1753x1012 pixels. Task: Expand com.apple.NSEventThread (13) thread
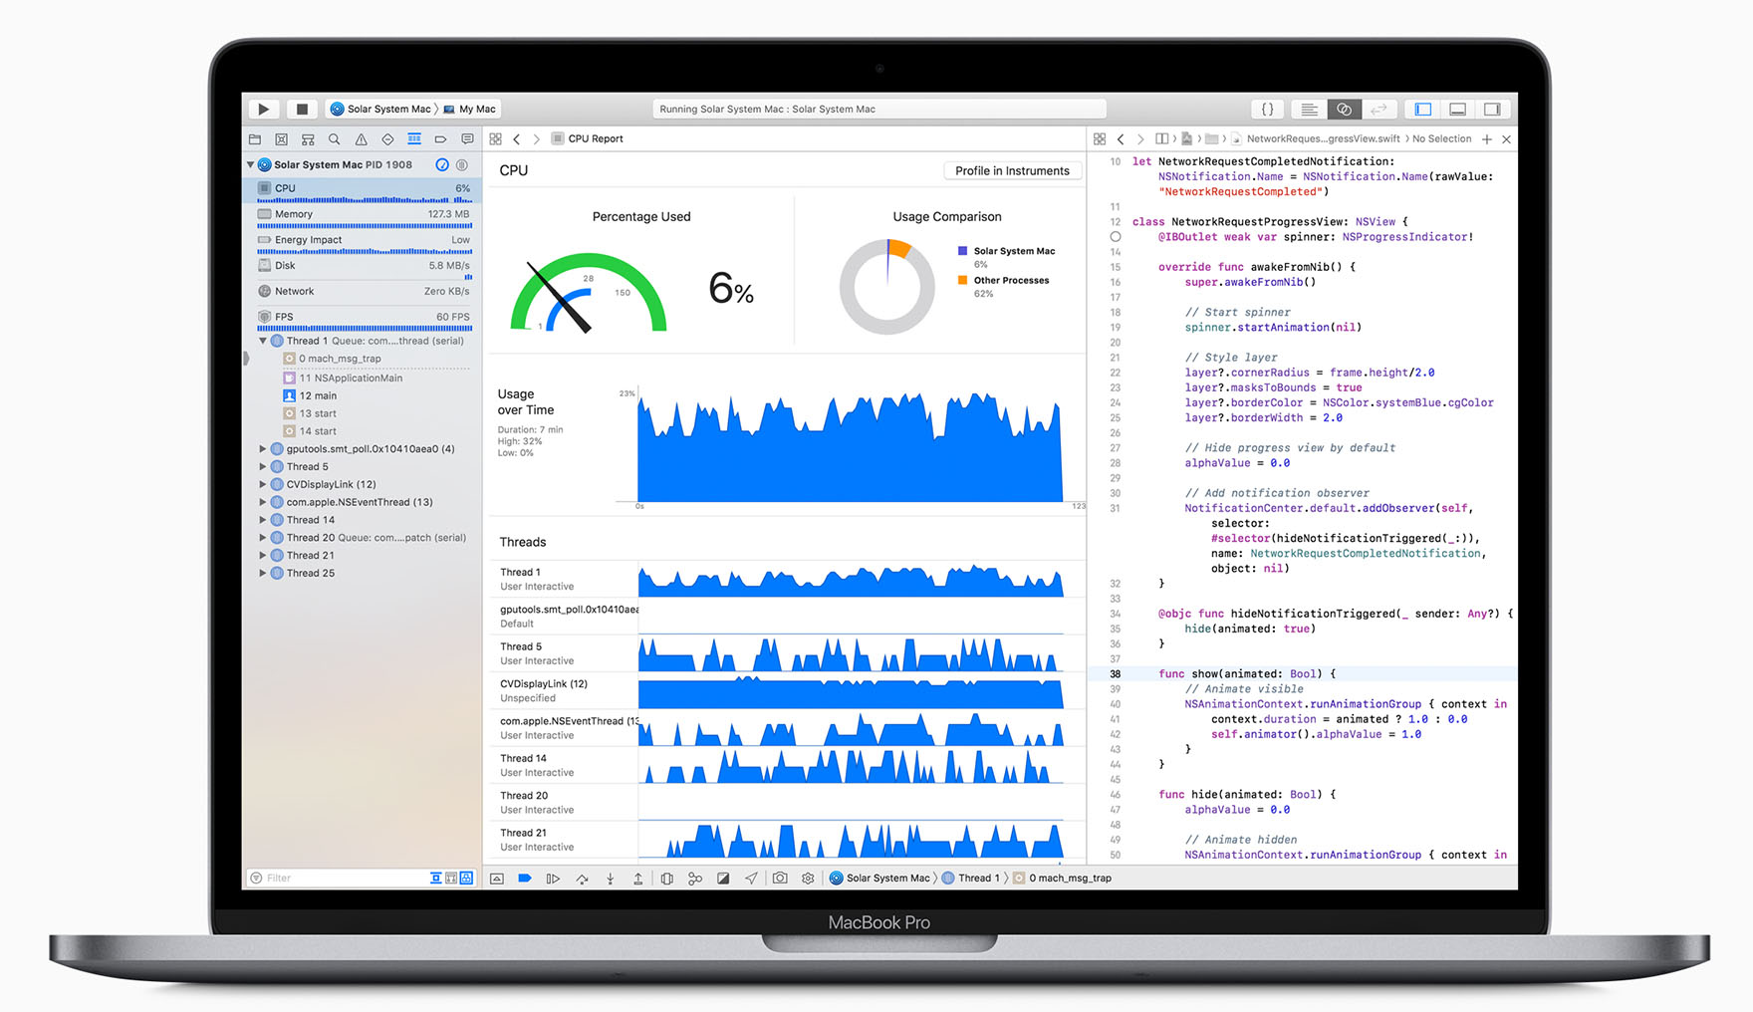tap(263, 502)
